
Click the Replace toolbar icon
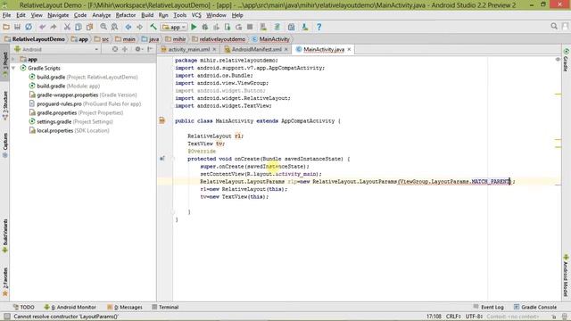click(x=114, y=27)
